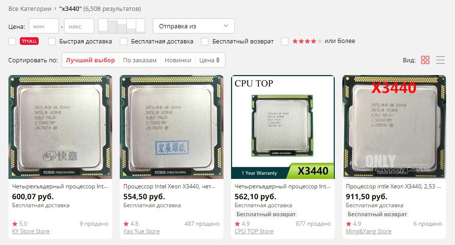Image resolution: width=455 pixels, height=245 pixels.
Task: Open the CPU TOP X3440 product thumbnail
Action: 282,127
